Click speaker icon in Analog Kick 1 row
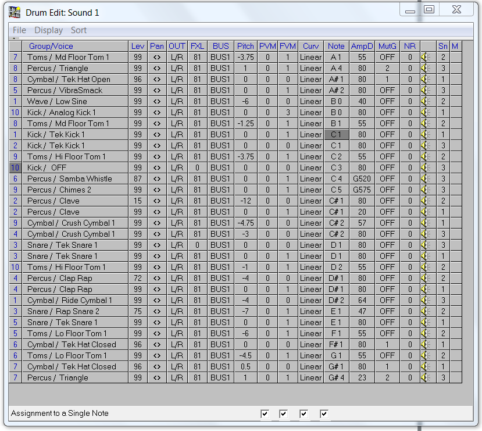Viewport: 482px width, 431px height. pos(425,112)
